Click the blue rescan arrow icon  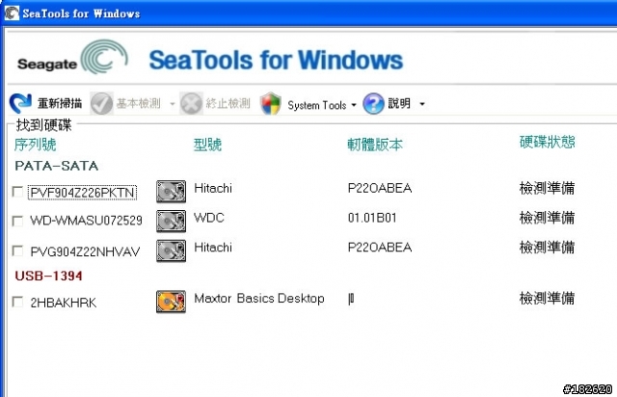pyautogui.click(x=20, y=103)
